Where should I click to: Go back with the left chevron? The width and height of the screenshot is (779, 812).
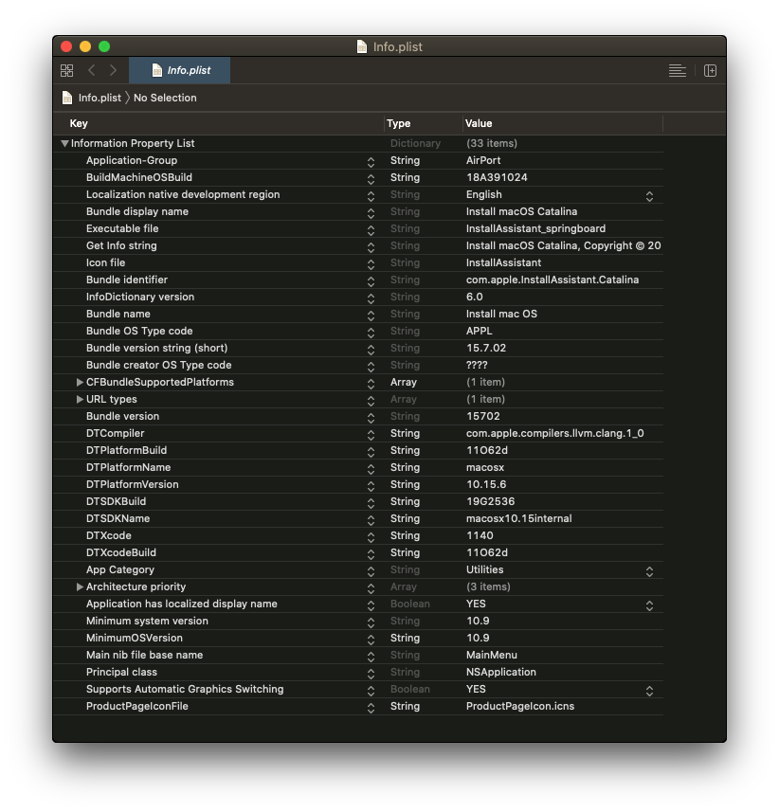[x=92, y=70]
